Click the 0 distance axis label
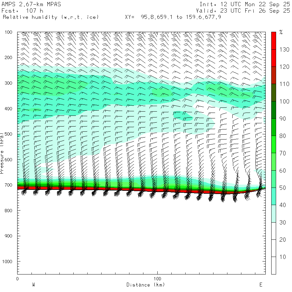The image size is (292, 292). point(18,279)
